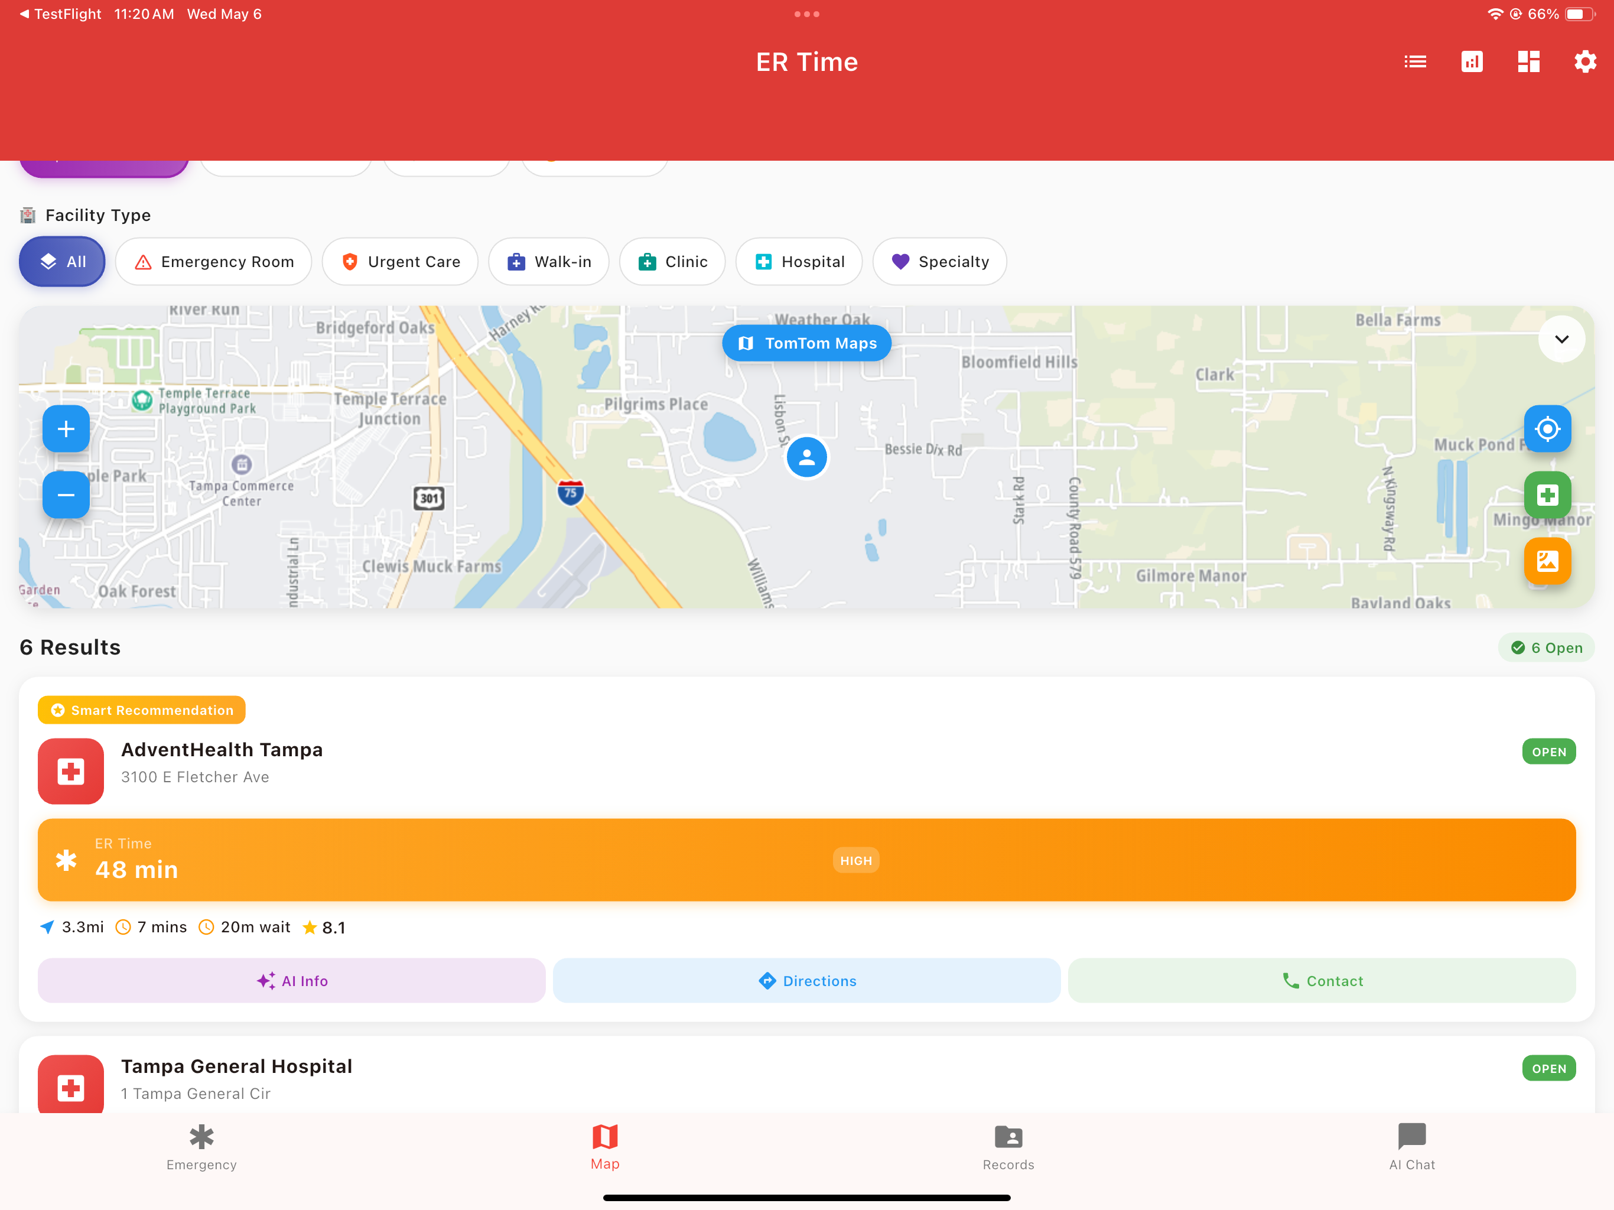Open the Records tab

coord(1008,1148)
